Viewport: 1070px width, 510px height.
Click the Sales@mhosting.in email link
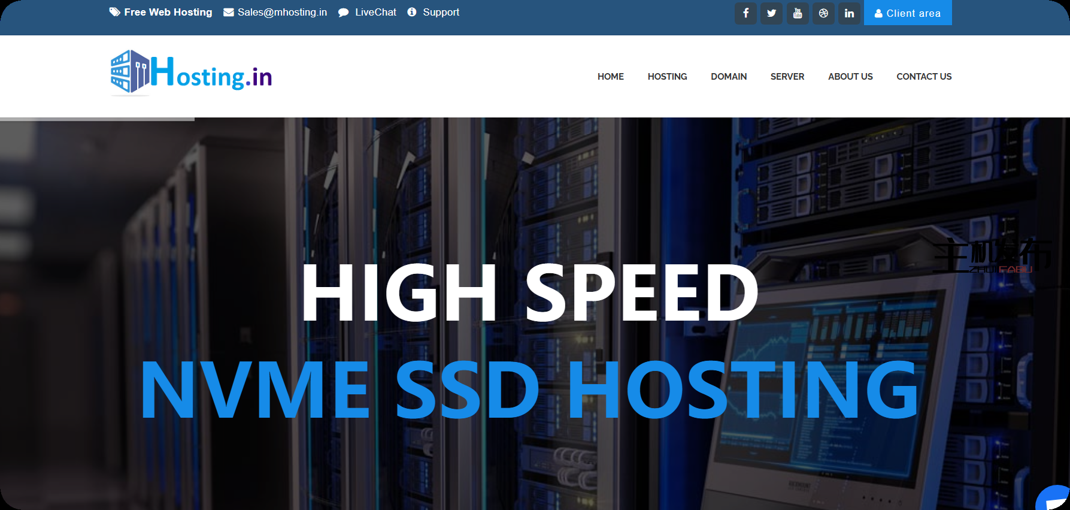click(x=282, y=12)
